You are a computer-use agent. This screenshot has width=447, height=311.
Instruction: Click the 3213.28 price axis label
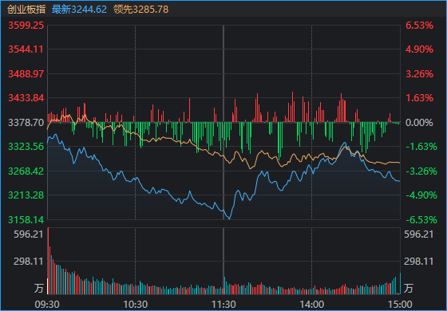pos(26,195)
